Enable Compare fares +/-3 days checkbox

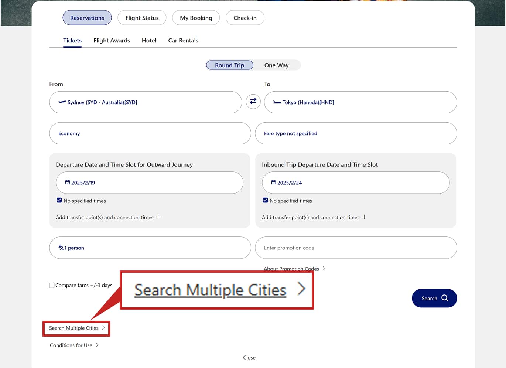coord(52,285)
